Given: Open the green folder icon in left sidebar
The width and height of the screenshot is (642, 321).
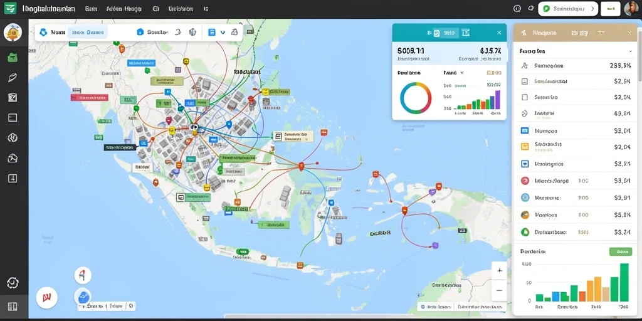Looking at the screenshot, I should [13, 57].
